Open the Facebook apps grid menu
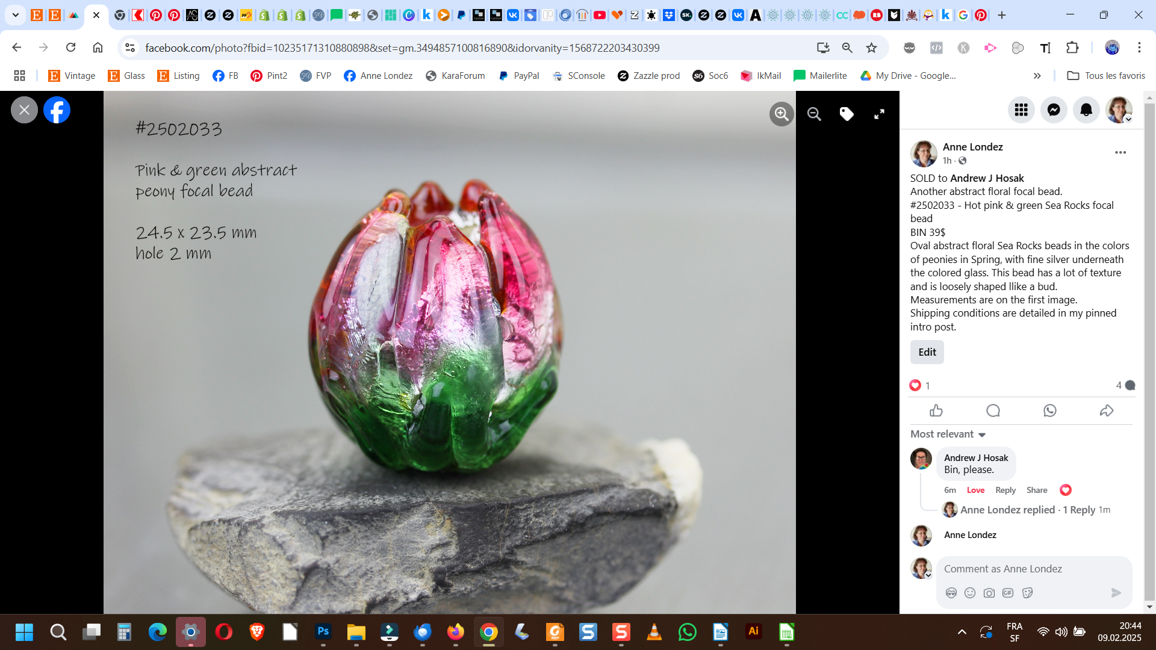Screen dimensions: 1156x650 [1021, 110]
